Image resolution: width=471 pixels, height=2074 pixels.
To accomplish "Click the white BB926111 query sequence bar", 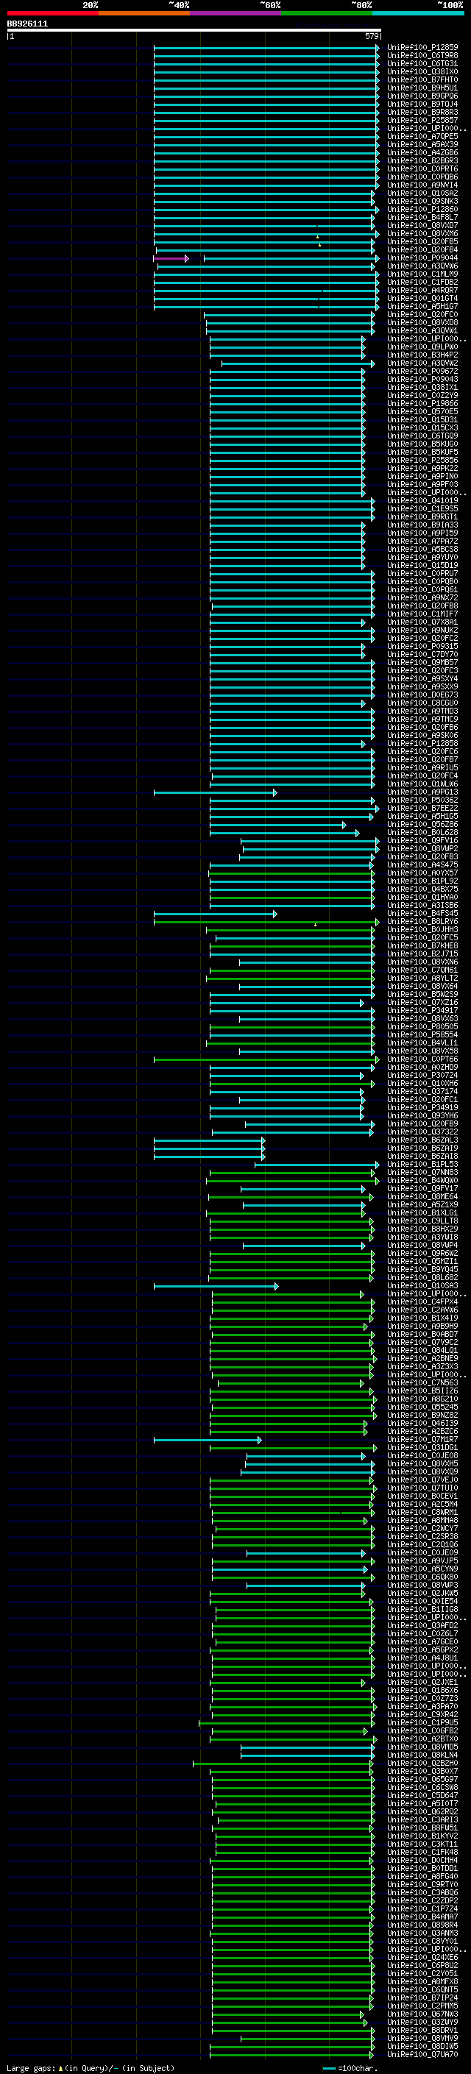I will (194, 31).
